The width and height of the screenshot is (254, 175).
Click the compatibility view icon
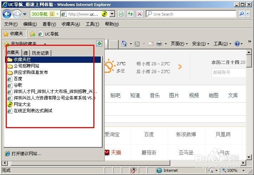[121, 14]
